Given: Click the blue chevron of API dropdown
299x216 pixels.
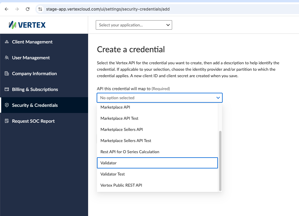Looking at the screenshot, I should (x=218, y=98).
